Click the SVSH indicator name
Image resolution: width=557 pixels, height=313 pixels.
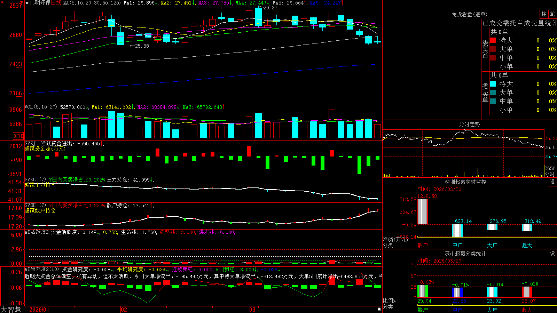coord(30,205)
